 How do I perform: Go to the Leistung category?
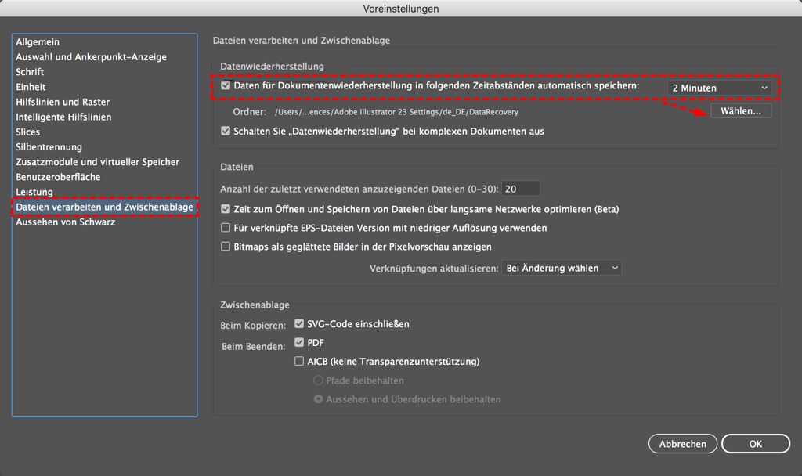34,192
